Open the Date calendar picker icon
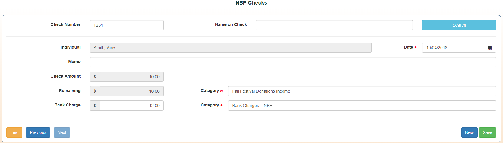This screenshot has width=503, height=143. [490, 48]
